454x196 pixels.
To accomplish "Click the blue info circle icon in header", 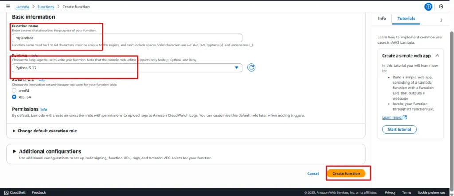I will pyautogui.click(x=428, y=6).
